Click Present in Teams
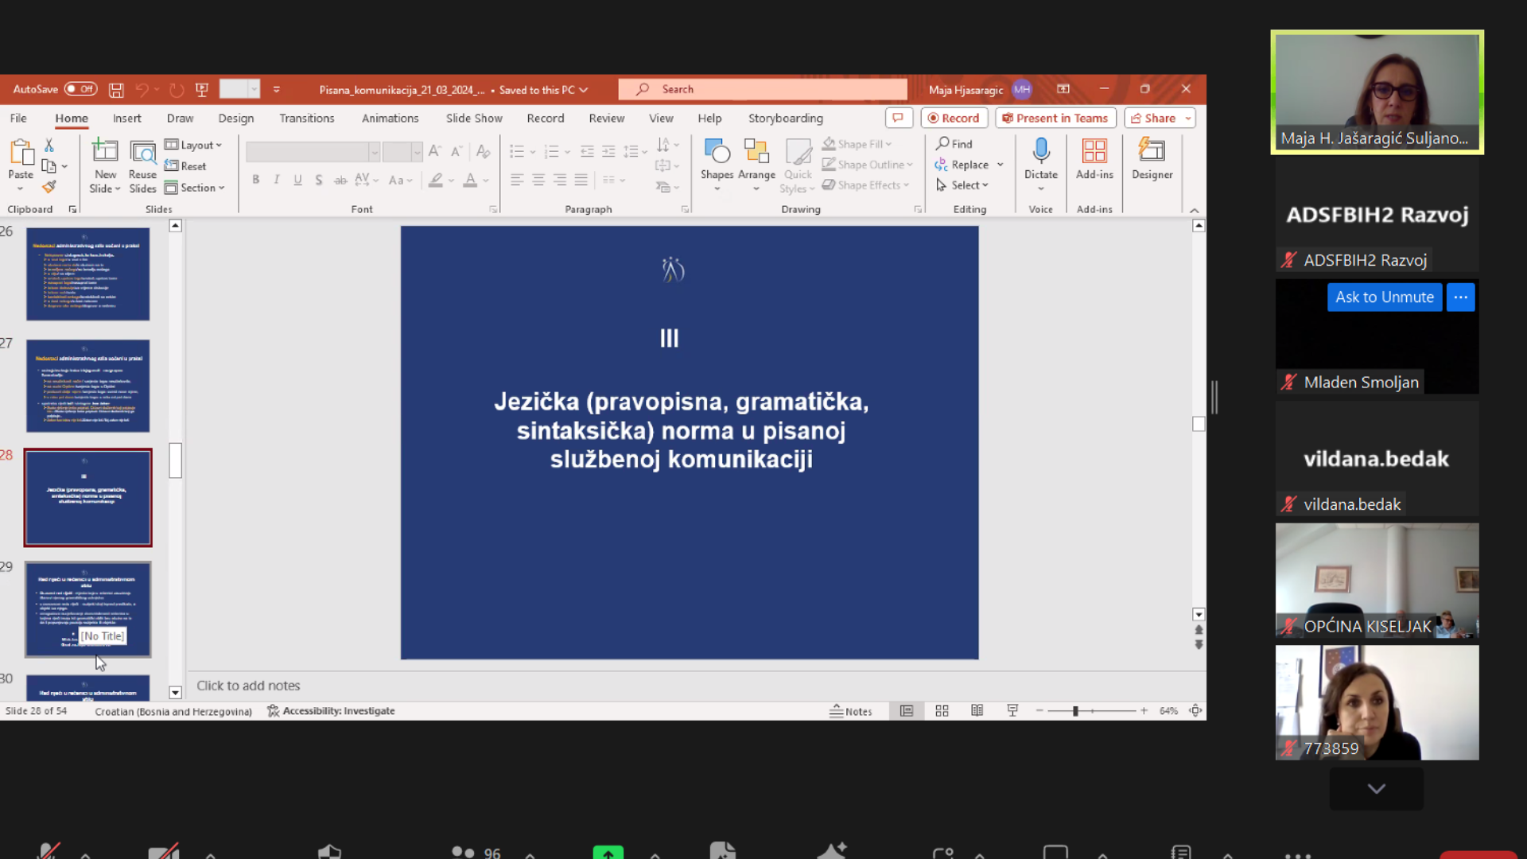Screen dimensions: 1527x859 (x=1055, y=118)
